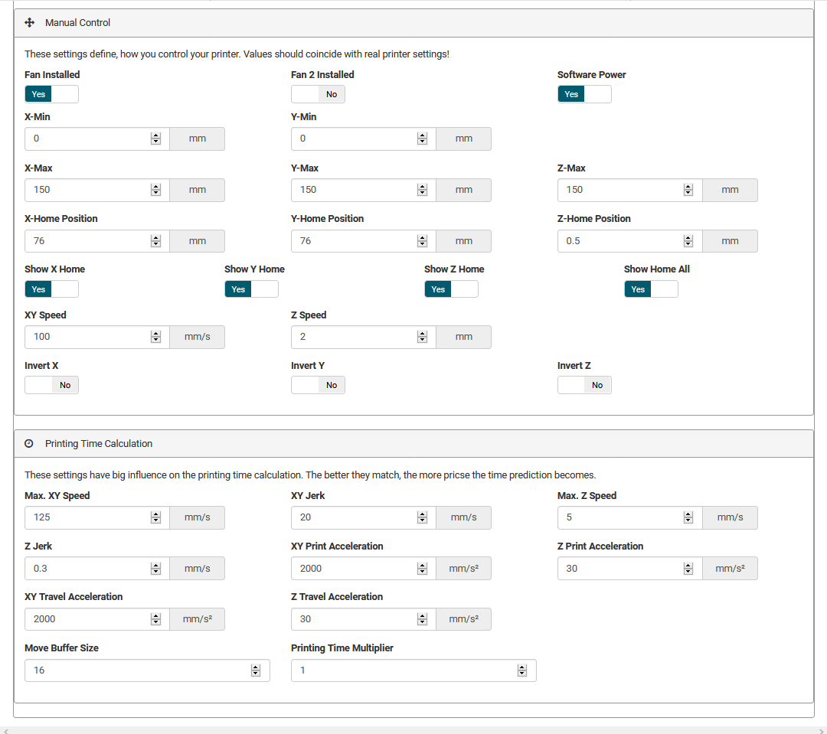827x734 pixels.
Task: Click the Y-Min value field
Action: pyautogui.click(x=364, y=139)
